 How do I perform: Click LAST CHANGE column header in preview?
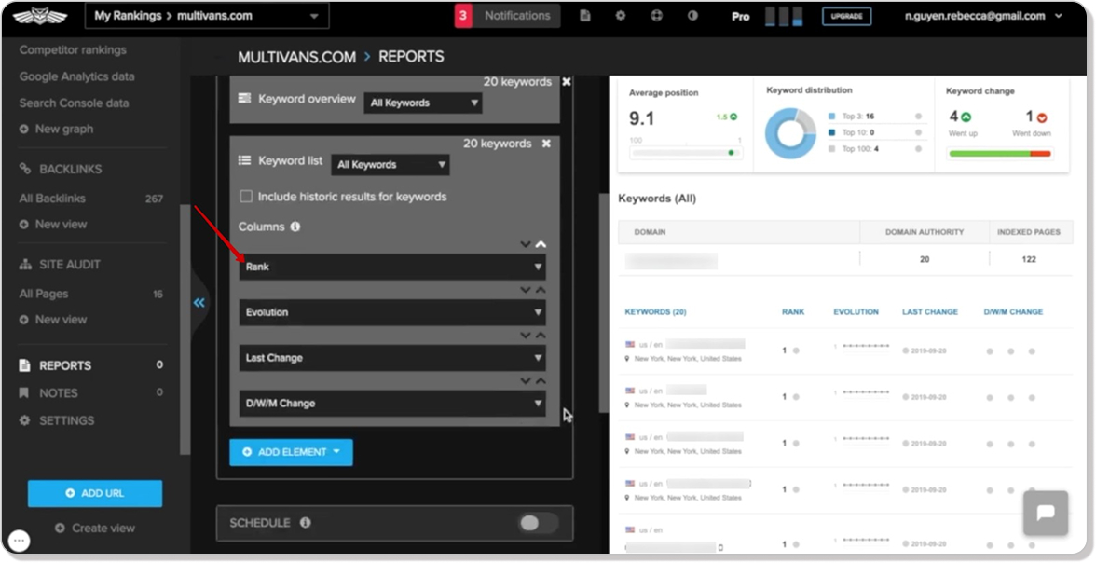pos(930,312)
